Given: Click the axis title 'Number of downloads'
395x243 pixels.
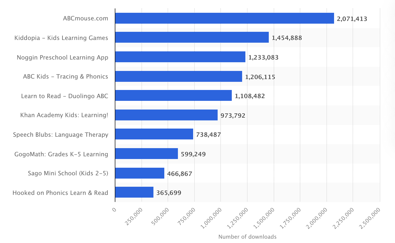Looking at the screenshot, I should tap(248, 237).
